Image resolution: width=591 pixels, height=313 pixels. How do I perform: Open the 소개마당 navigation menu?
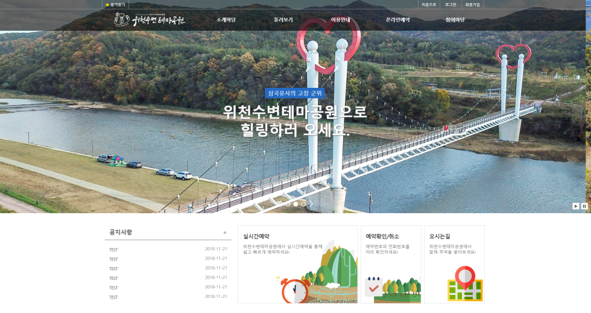click(x=226, y=20)
